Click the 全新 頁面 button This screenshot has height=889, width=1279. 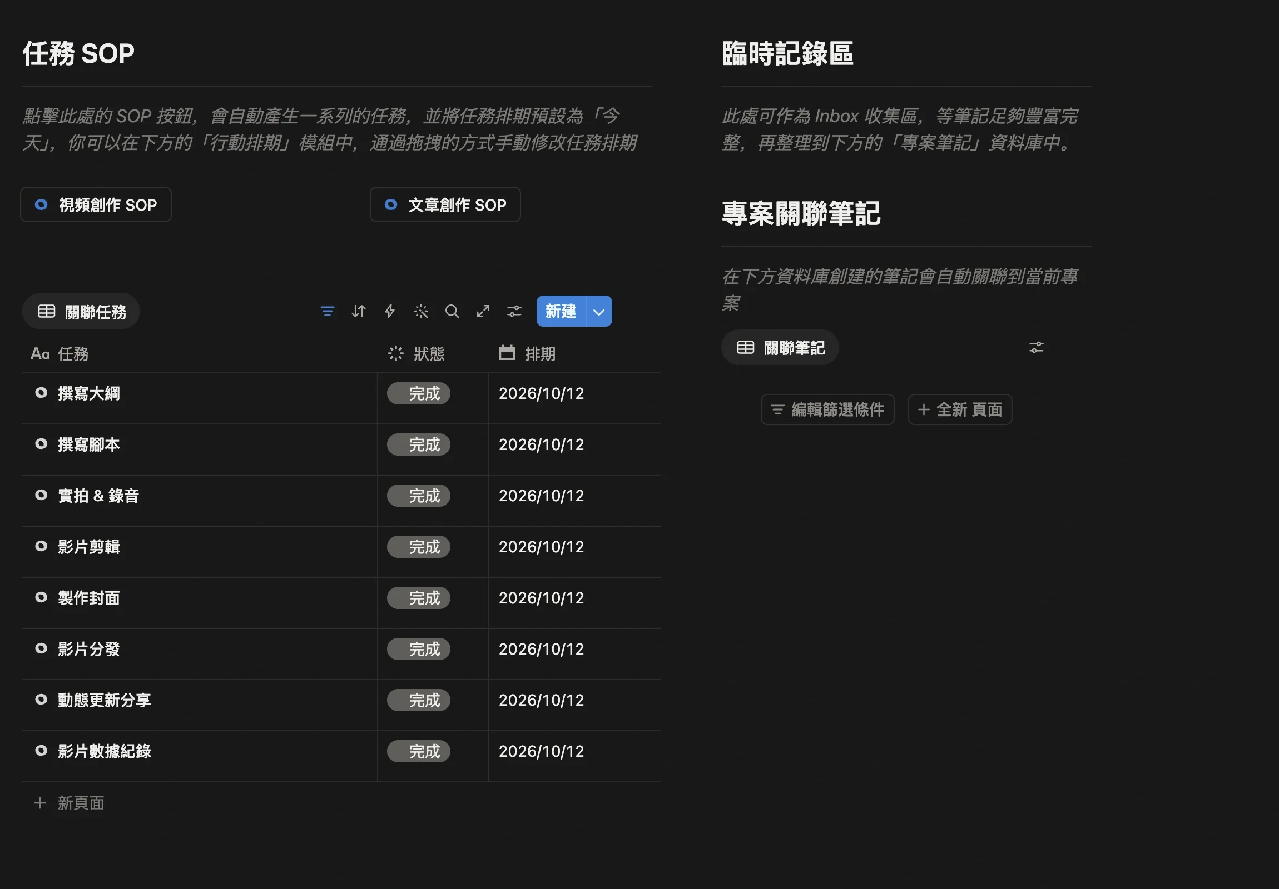click(x=960, y=409)
